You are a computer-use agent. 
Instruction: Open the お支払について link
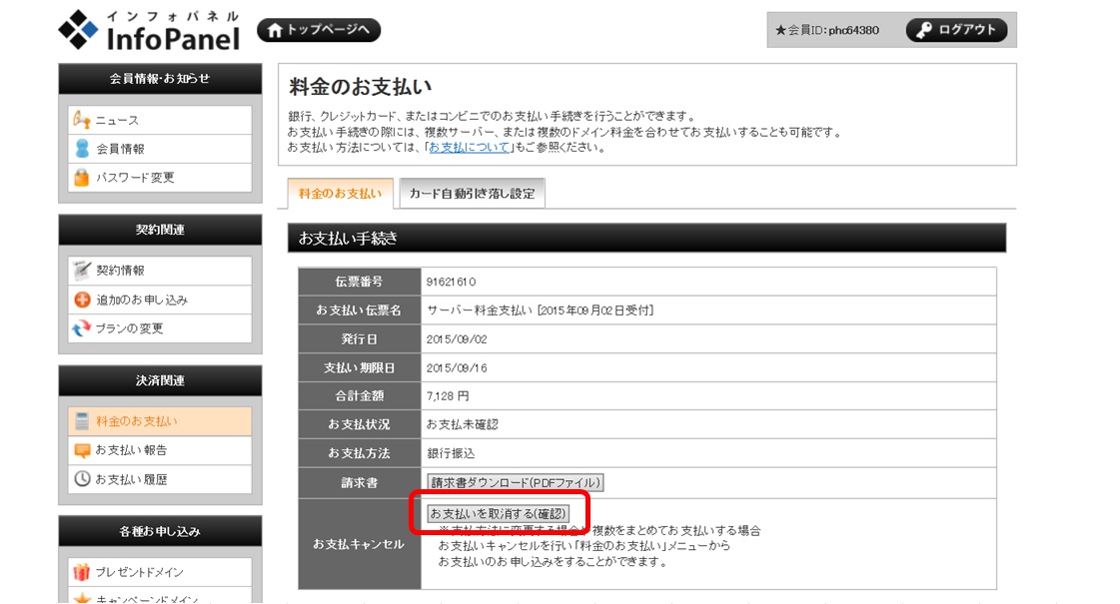pos(470,148)
